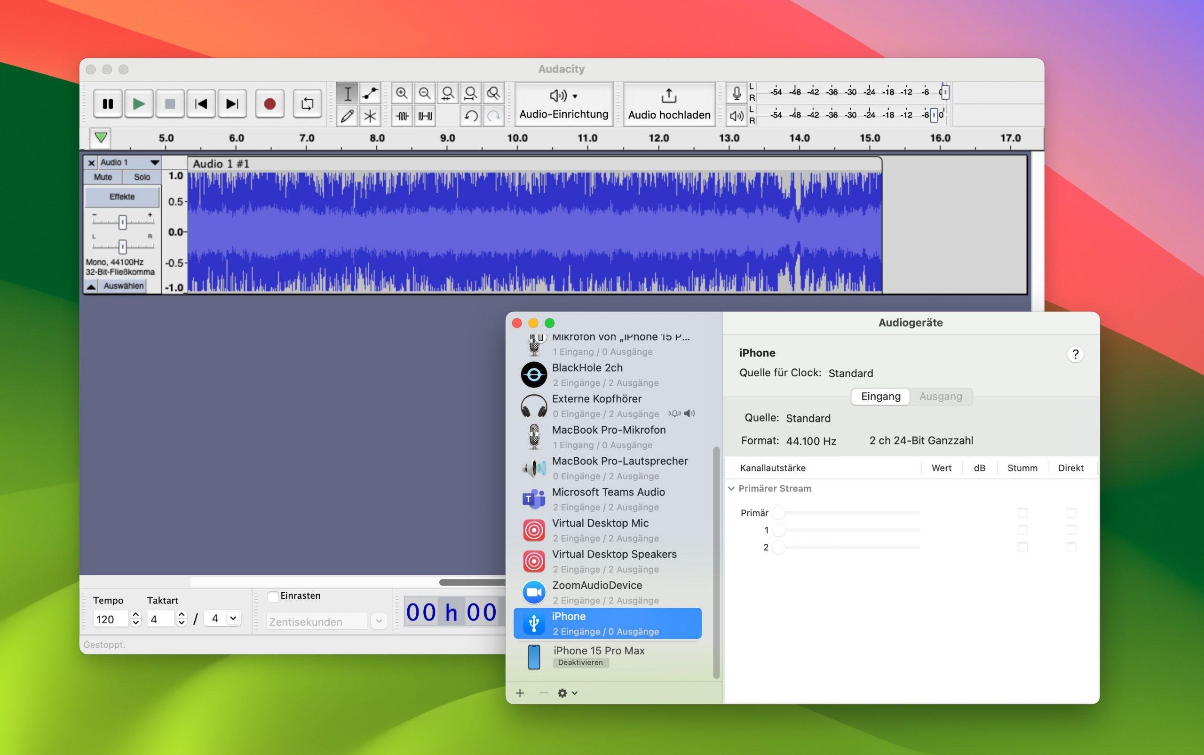Skip to end of the project

[232, 104]
